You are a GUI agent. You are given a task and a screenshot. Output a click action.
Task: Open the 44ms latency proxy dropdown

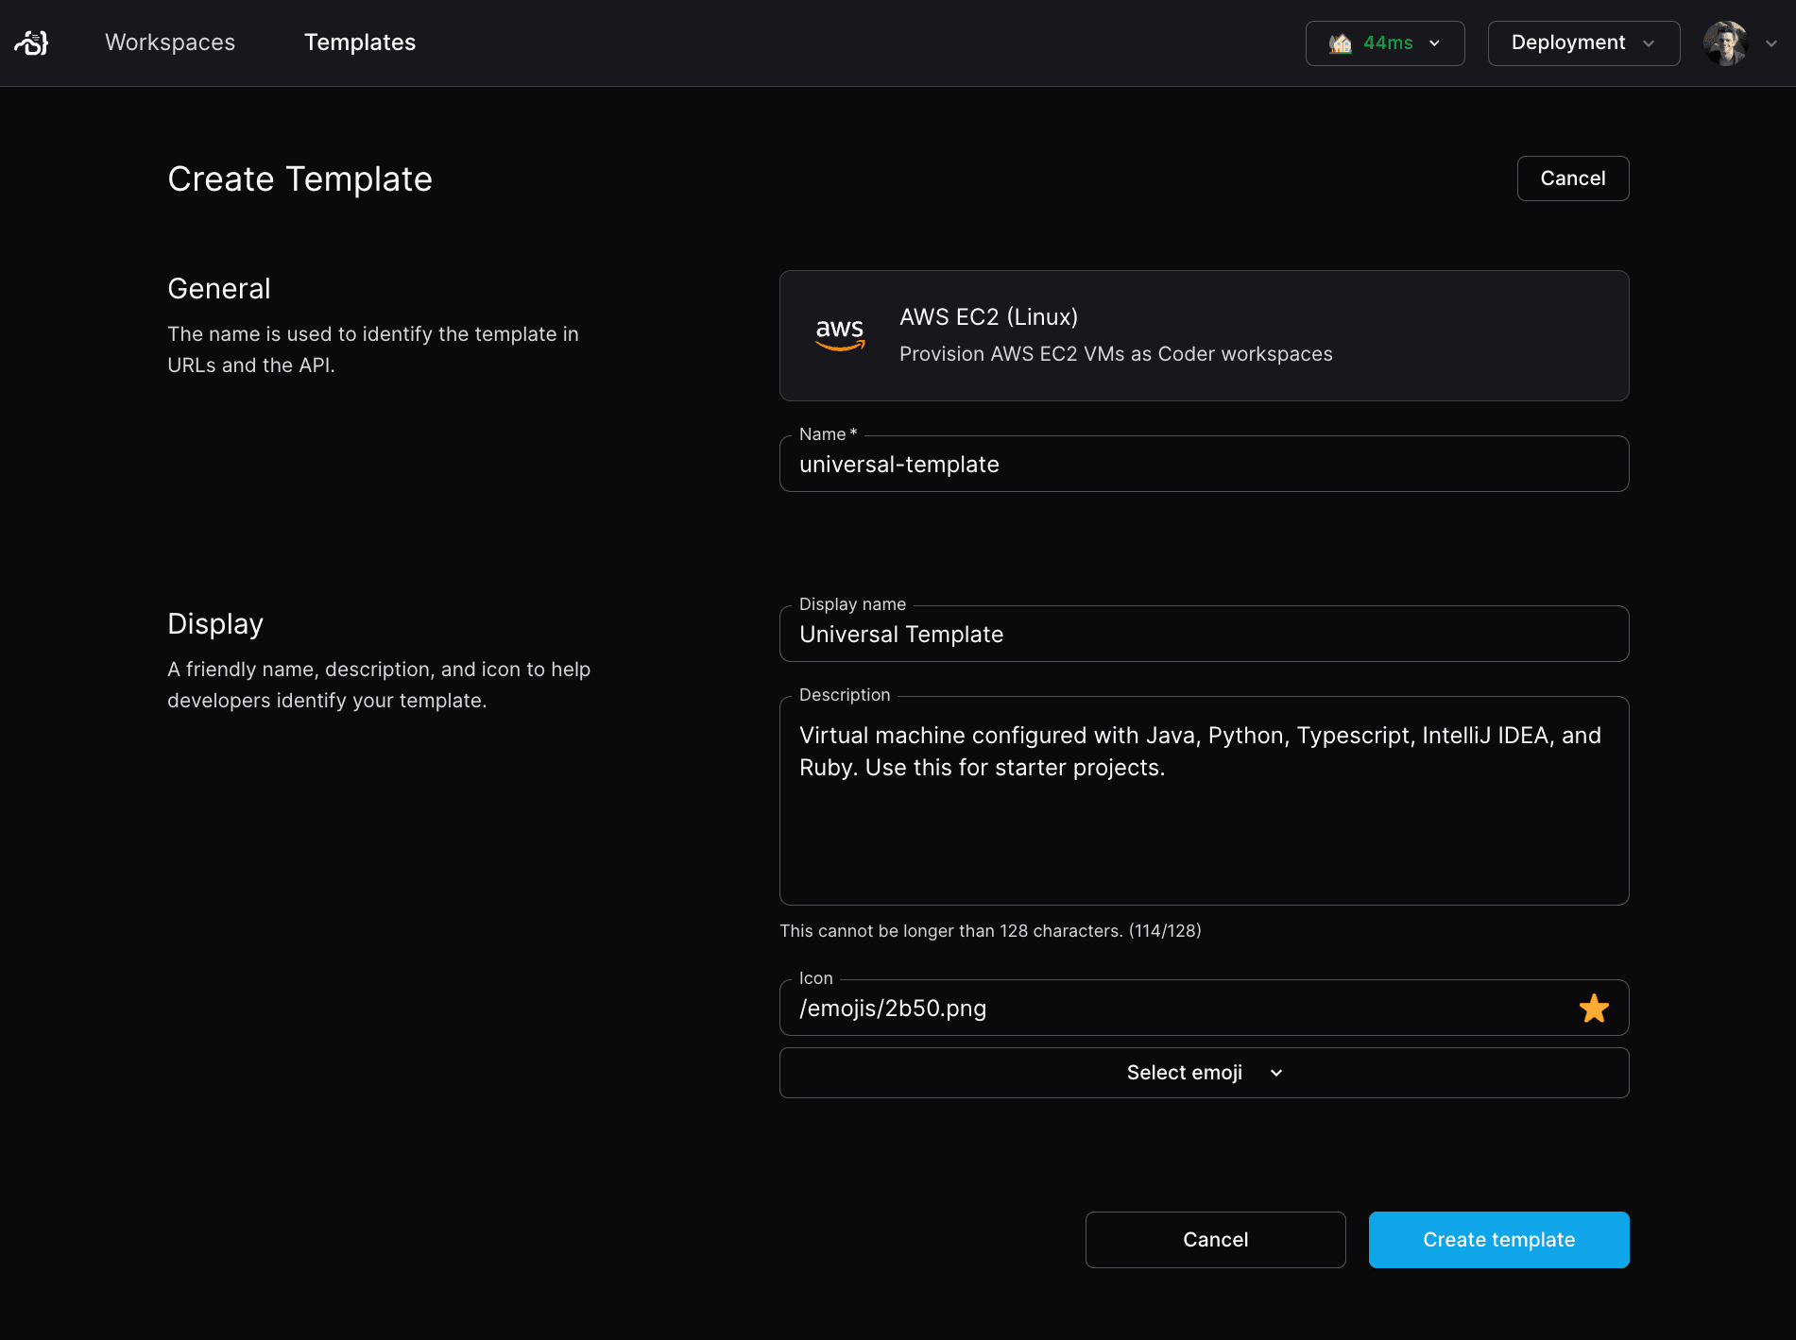point(1385,43)
